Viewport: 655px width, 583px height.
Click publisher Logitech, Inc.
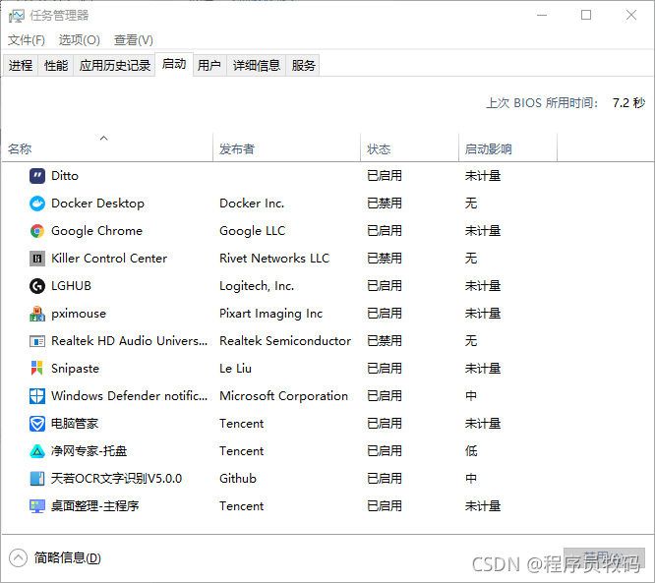pyautogui.click(x=257, y=286)
